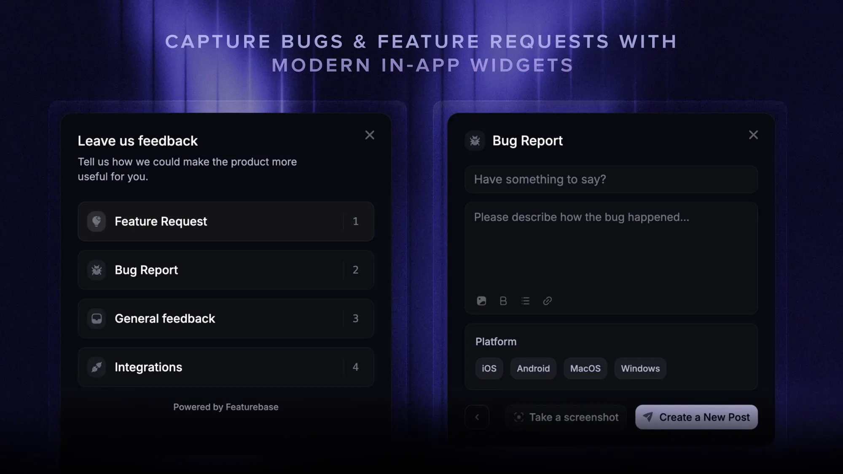This screenshot has width=843, height=474.
Task: Click Take a screenshot button
Action: pyautogui.click(x=566, y=417)
